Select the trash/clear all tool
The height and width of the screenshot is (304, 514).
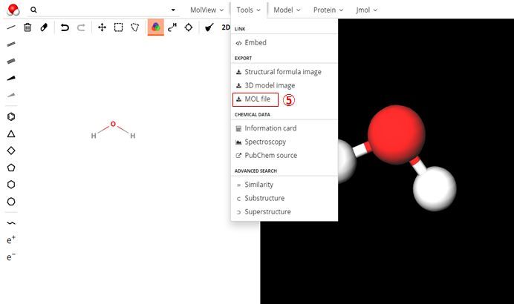[x=27, y=27]
